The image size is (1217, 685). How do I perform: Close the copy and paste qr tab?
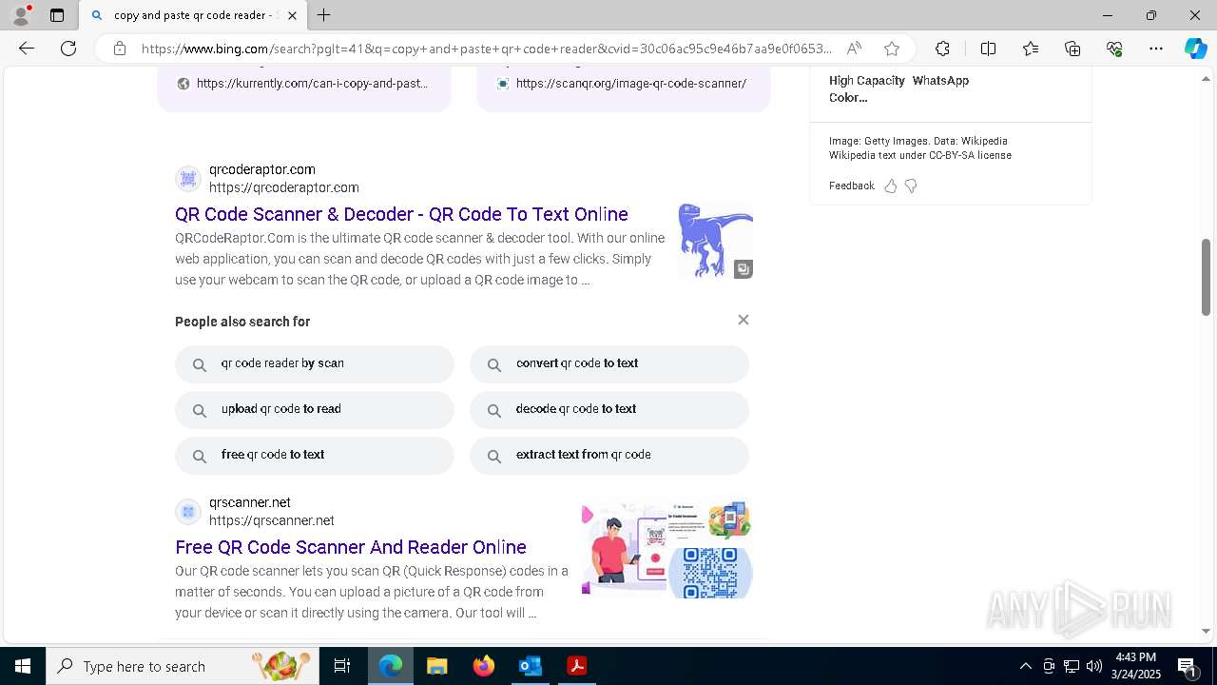(x=292, y=15)
